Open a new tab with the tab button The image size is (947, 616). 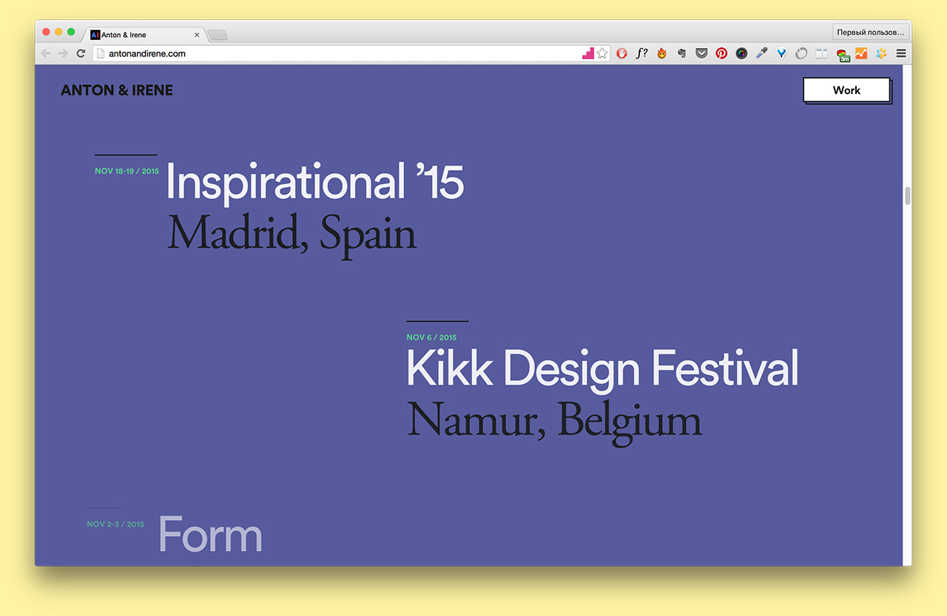[x=218, y=35]
